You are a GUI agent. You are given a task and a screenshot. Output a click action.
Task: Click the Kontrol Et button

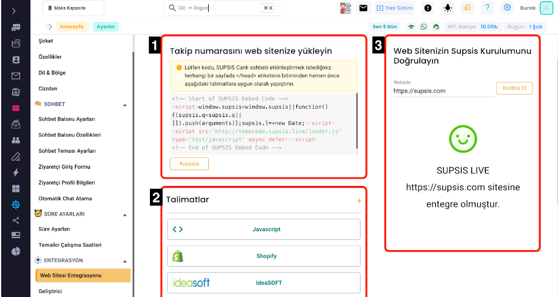click(x=514, y=88)
